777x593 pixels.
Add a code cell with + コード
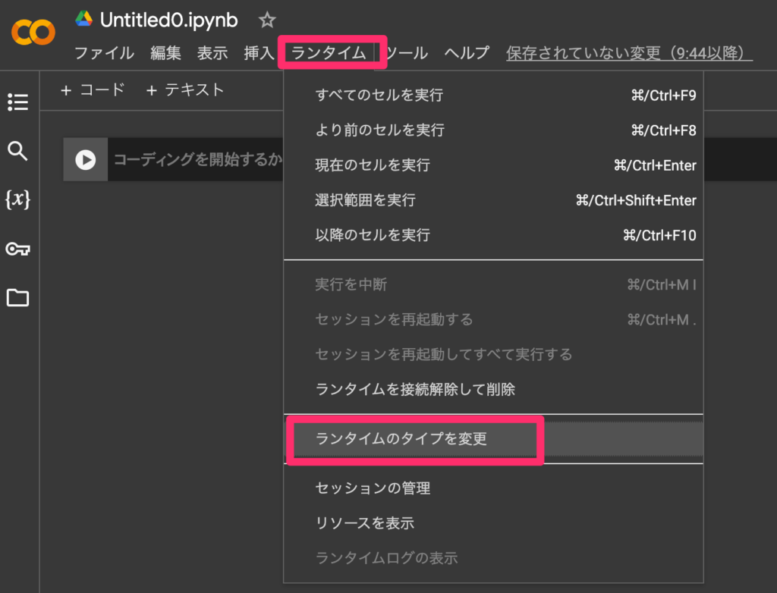(93, 90)
